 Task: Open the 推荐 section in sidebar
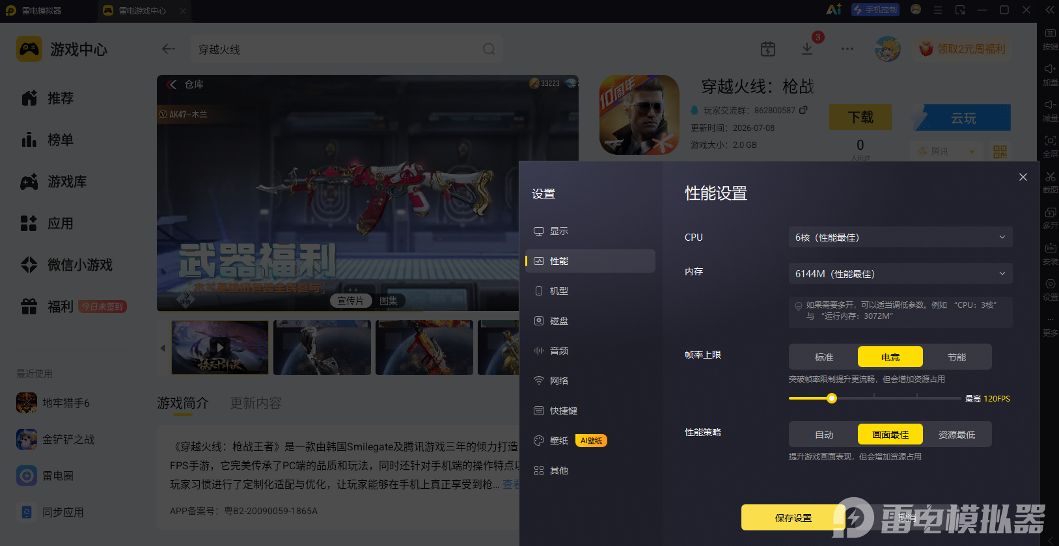pos(48,98)
